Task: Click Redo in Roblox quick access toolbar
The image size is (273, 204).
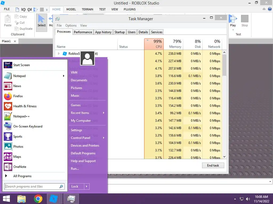Action: pos(29,10)
